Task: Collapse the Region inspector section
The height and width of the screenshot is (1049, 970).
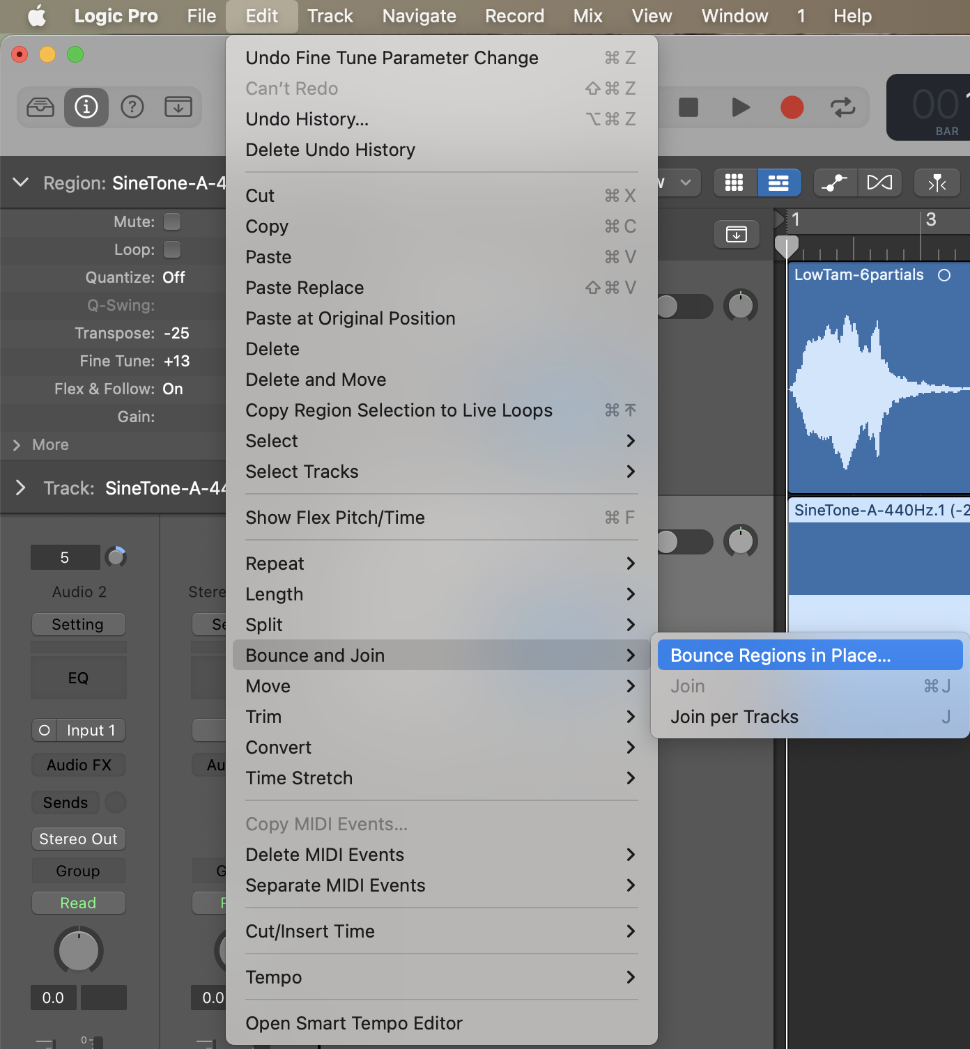Action: pos(21,182)
